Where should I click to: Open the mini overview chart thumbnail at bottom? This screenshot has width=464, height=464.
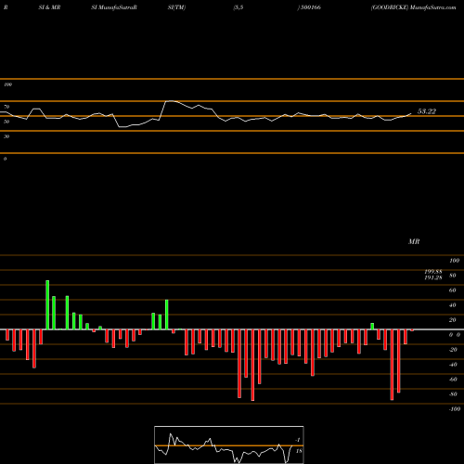pos(229,445)
